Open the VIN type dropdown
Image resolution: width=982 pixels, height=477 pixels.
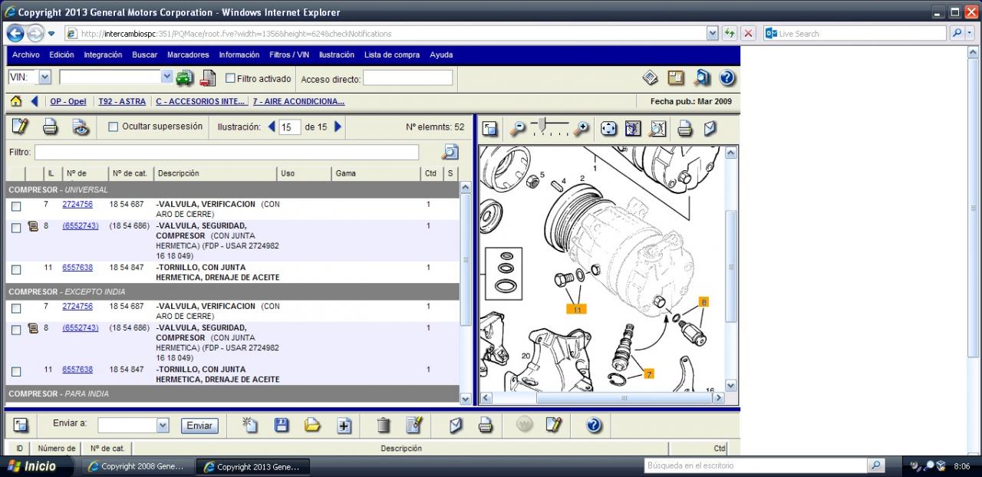[x=44, y=77]
